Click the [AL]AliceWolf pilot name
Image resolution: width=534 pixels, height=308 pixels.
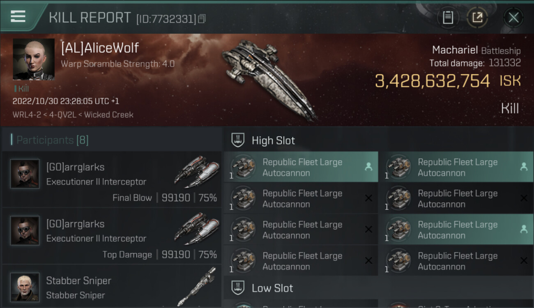pyautogui.click(x=100, y=48)
